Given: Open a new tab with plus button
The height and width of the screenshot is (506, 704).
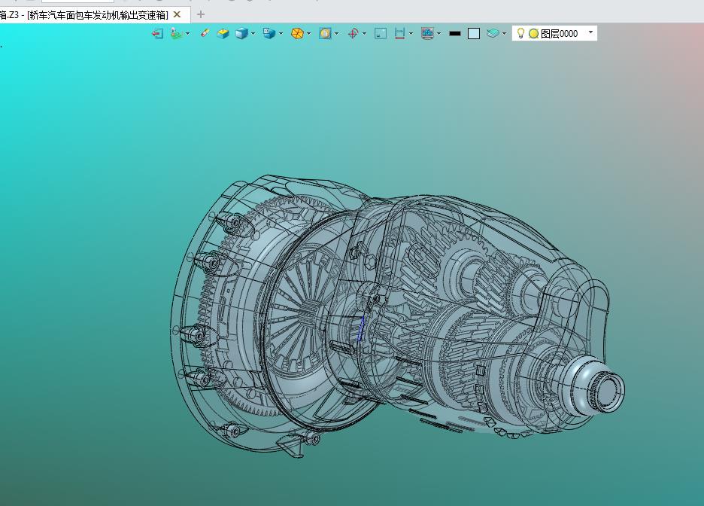Looking at the screenshot, I should tap(201, 14).
